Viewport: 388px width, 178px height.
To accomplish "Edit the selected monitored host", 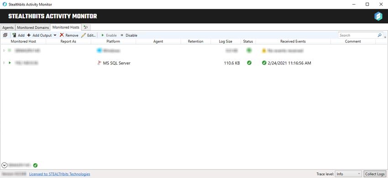I will (x=89, y=35).
